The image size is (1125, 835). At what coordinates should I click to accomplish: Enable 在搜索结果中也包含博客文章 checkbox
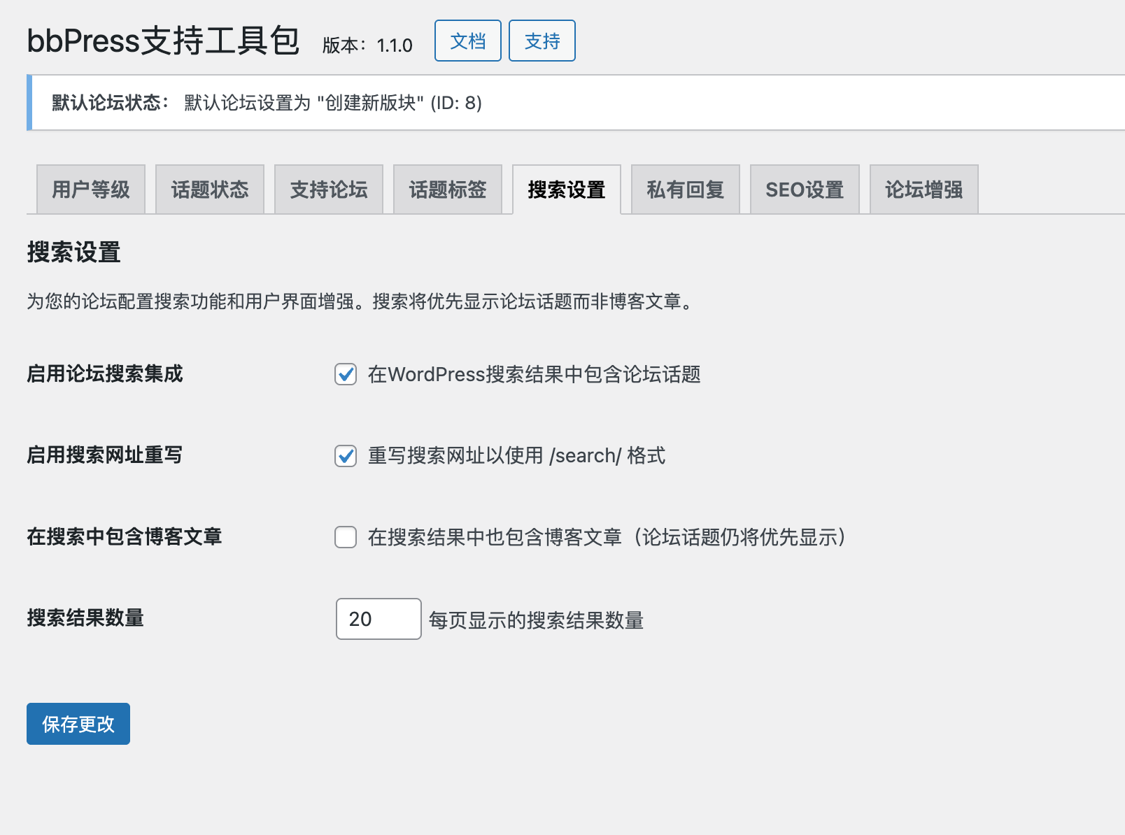pyautogui.click(x=346, y=537)
